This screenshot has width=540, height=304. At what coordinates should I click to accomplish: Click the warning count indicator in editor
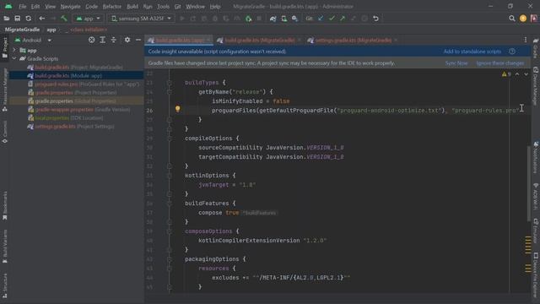[506, 74]
